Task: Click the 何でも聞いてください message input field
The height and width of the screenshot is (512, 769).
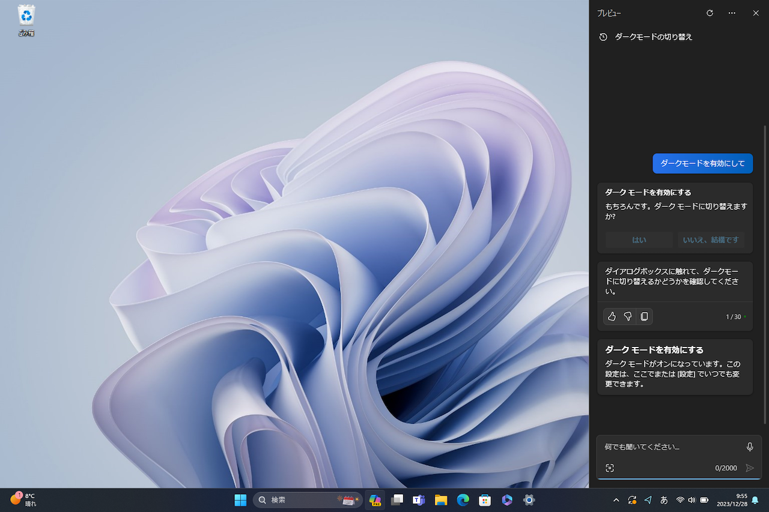Action: 670,447
